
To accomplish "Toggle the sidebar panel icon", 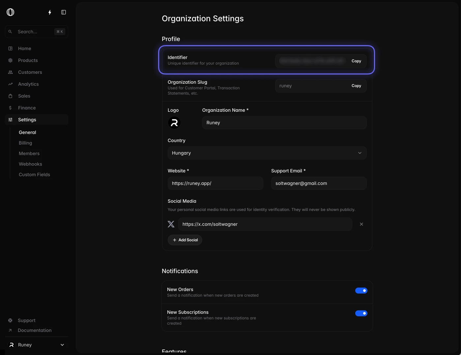I will point(64,12).
